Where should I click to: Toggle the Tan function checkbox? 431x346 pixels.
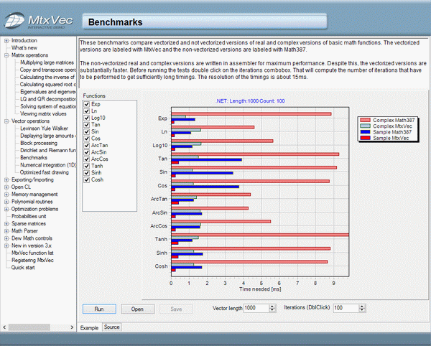[x=87, y=125]
